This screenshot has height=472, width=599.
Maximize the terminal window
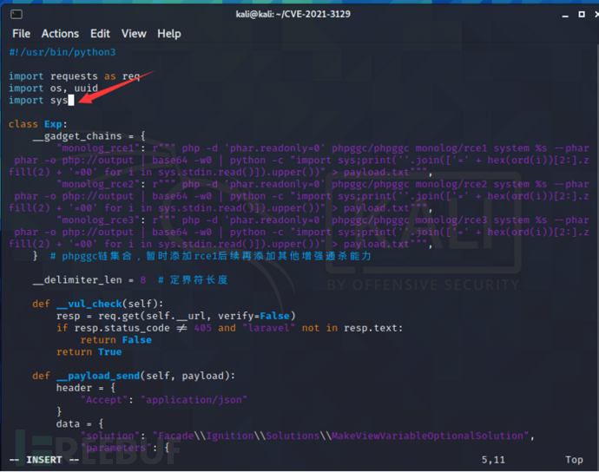coord(582,14)
